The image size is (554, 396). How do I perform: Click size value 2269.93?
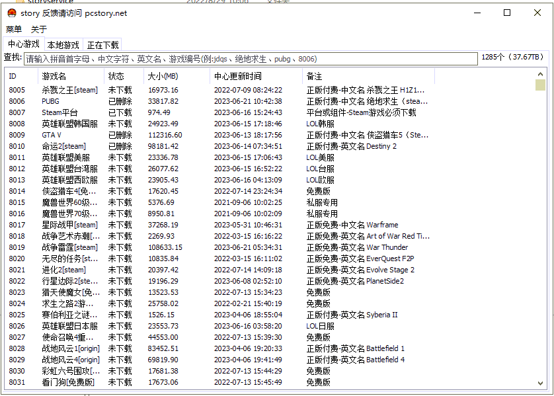161,236
